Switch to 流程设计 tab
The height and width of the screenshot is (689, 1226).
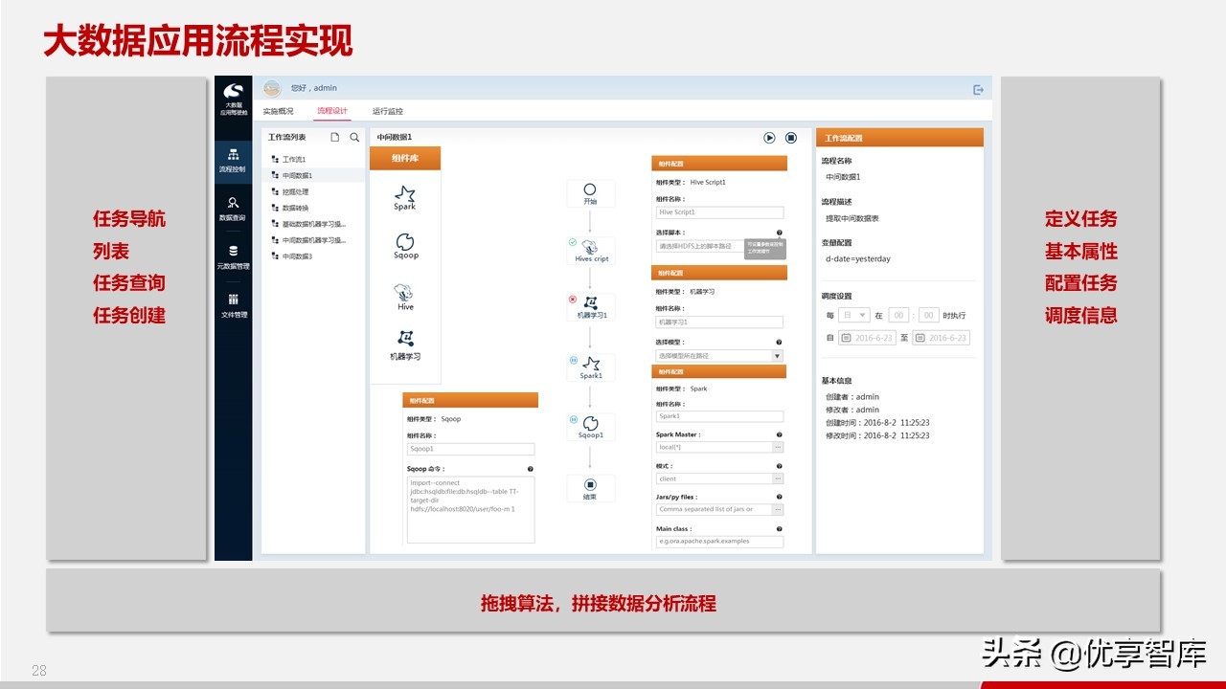[332, 111]
